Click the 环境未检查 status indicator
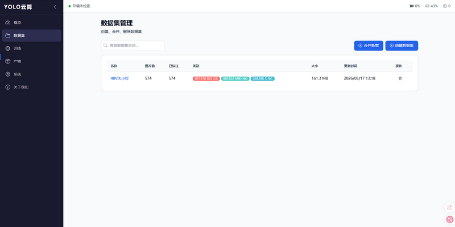455x227 pixels. [79, 6]
